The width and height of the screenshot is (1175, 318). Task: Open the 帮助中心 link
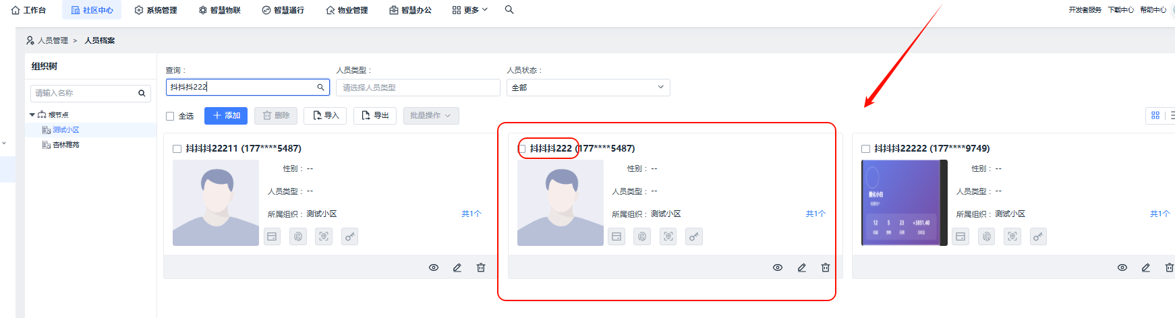[1153, 10]
